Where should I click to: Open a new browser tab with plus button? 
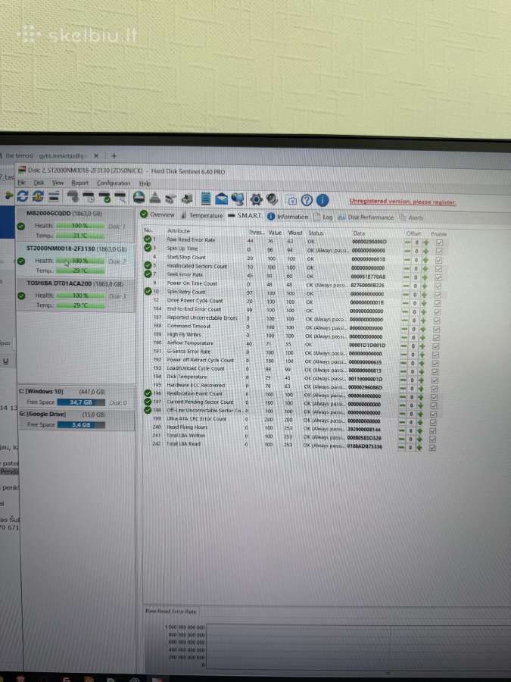coord(114,155)
